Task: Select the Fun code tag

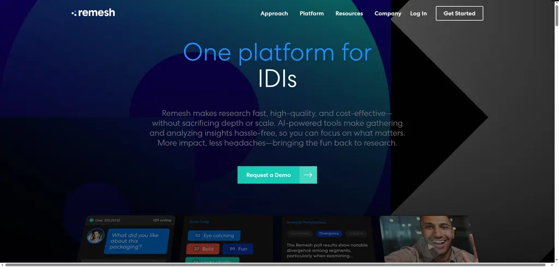Action: (x=237, y=249)
